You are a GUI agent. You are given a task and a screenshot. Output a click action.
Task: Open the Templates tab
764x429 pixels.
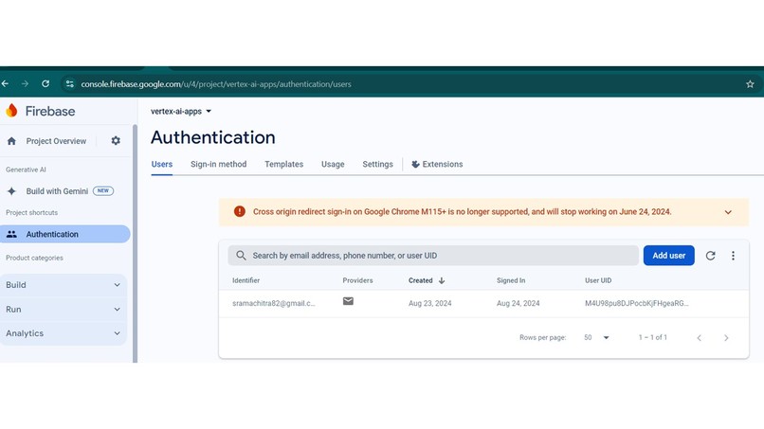(284, 164)
